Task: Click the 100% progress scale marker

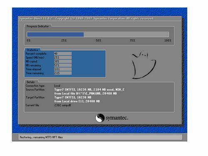Action: tap(168, 40)
